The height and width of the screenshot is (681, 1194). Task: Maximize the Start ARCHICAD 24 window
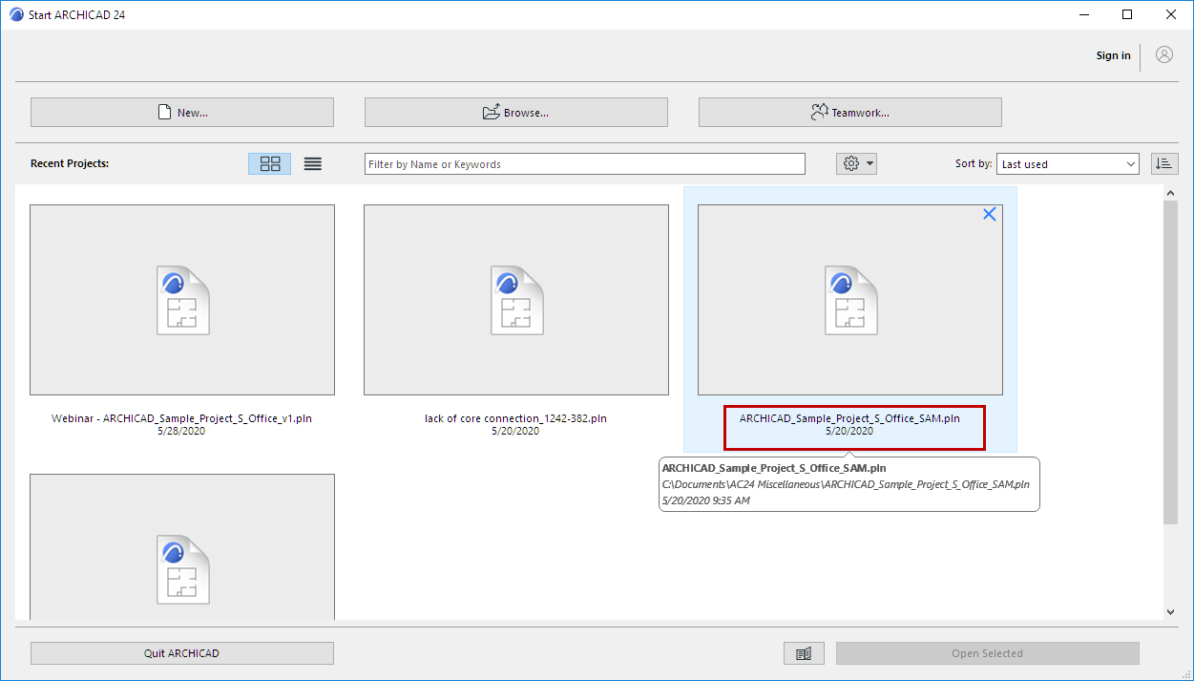point(1127,14)
